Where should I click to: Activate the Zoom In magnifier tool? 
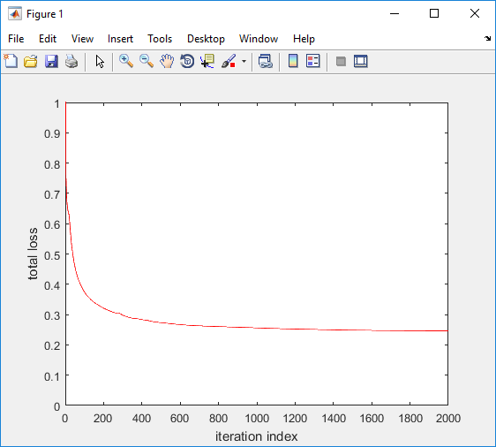[x=126, y=61]
